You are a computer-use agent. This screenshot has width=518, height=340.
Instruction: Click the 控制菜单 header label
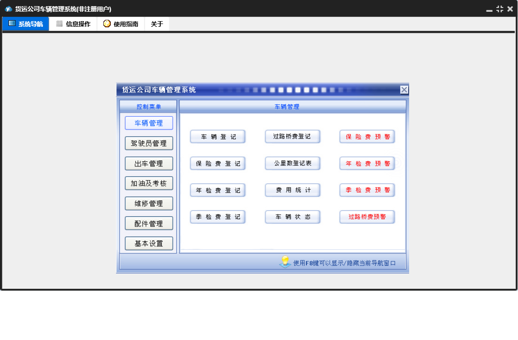click(x=148, y=106)
